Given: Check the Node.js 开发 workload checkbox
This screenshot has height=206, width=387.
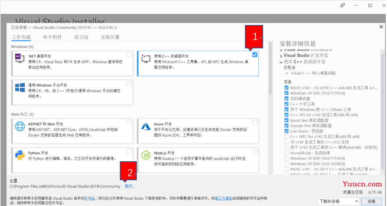Looking at the screenshot, I should point(255,151).
